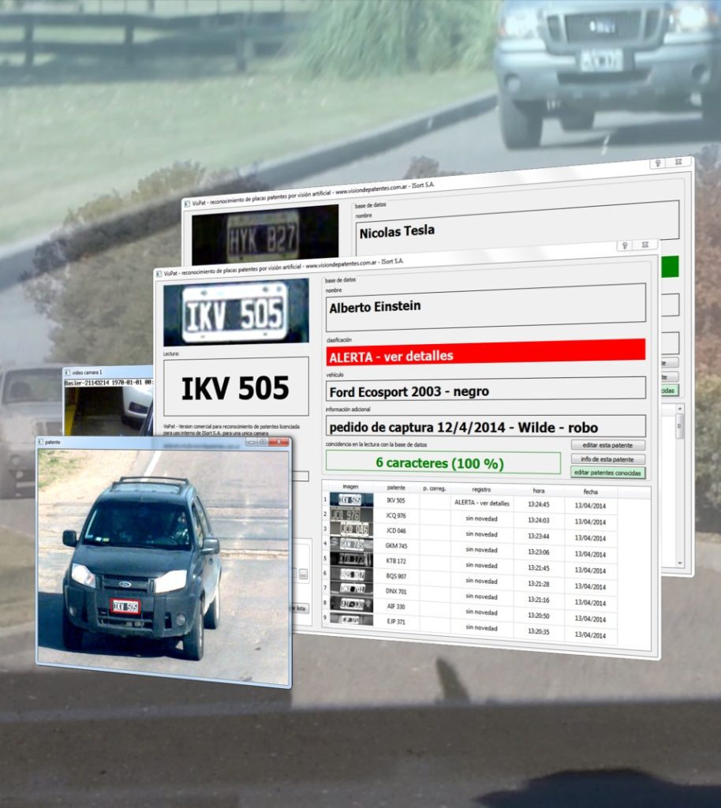Click the 'pedido de captura 12/4/2014' info field
721x808 pixels.
[x=486, y=426]
